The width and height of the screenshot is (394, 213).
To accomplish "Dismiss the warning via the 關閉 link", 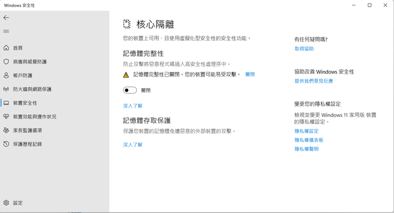I will (x=250, y=74).
